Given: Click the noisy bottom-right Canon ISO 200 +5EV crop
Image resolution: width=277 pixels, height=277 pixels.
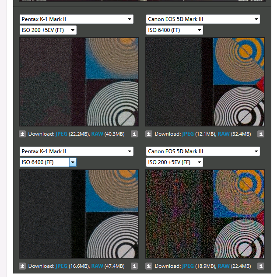Looking at the screenshot, I should point(205,214).
